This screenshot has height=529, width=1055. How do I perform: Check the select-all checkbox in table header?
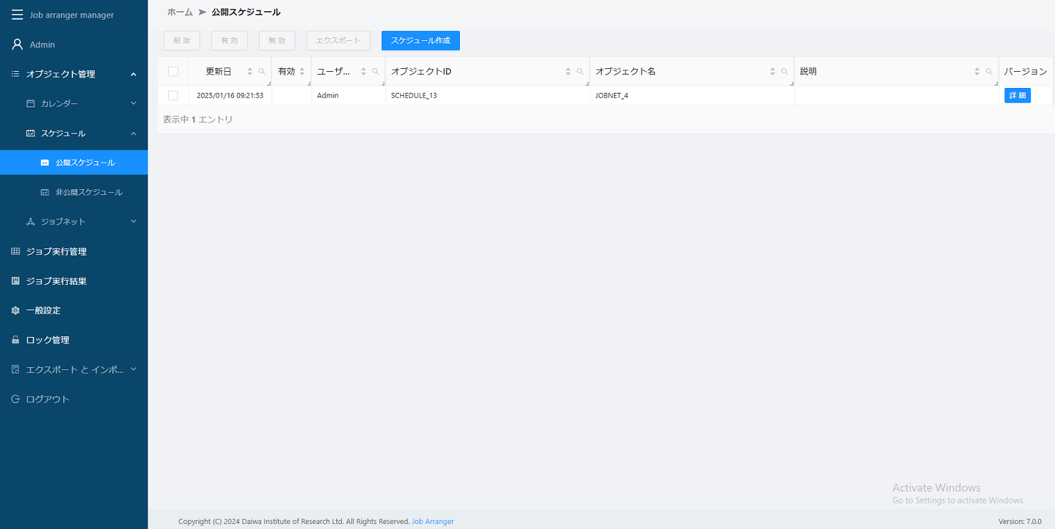[173, 71]
